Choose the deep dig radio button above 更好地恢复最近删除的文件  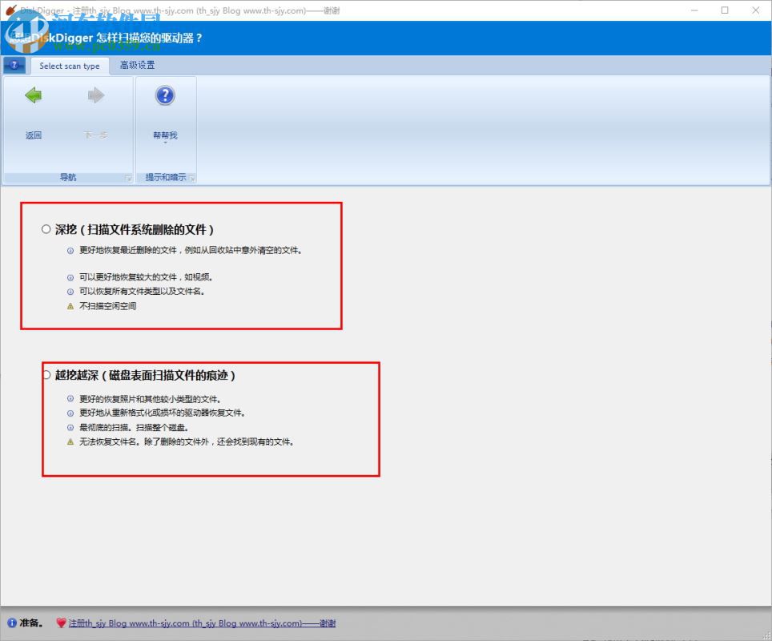46,228
